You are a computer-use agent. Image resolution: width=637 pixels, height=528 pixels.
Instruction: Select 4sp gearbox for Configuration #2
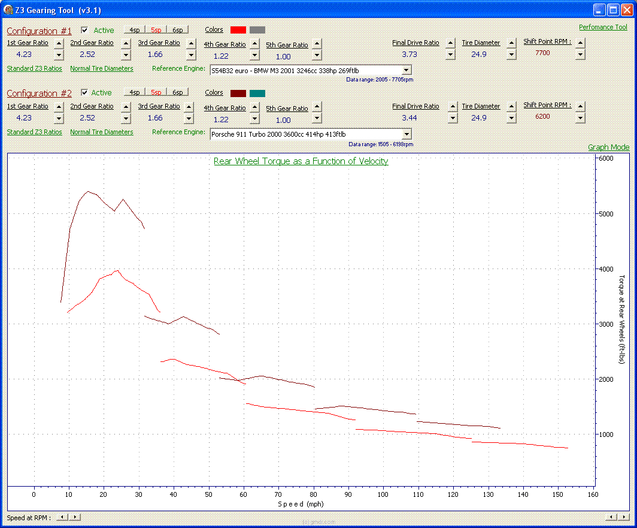[x=134, y=92]
